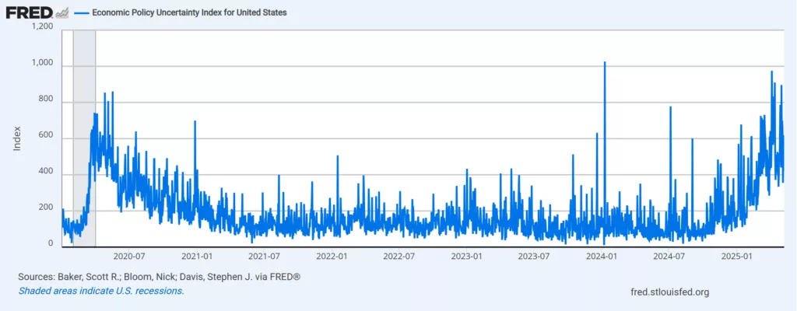
Task: Click the 2023-07 x-axis date label
Action: coord(534,255)
